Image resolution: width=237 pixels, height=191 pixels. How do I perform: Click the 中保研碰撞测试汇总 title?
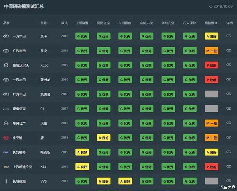pos(24,6)
